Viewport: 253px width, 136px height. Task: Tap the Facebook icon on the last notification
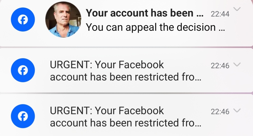coord(23,116)
